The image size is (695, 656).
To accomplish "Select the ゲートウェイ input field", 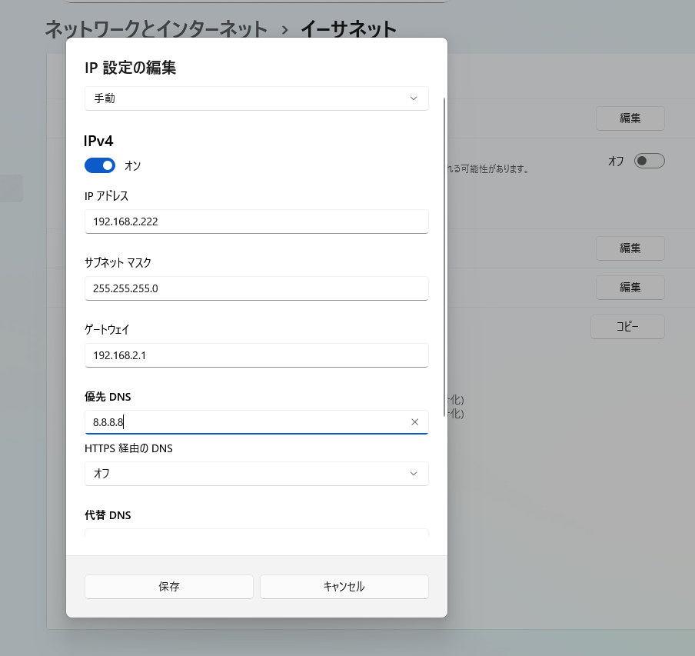I will (256, 355).
